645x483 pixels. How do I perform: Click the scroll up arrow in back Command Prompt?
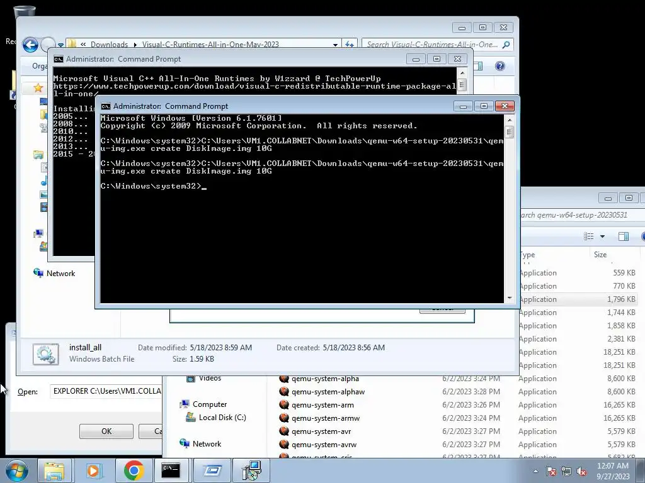(462, 73)
